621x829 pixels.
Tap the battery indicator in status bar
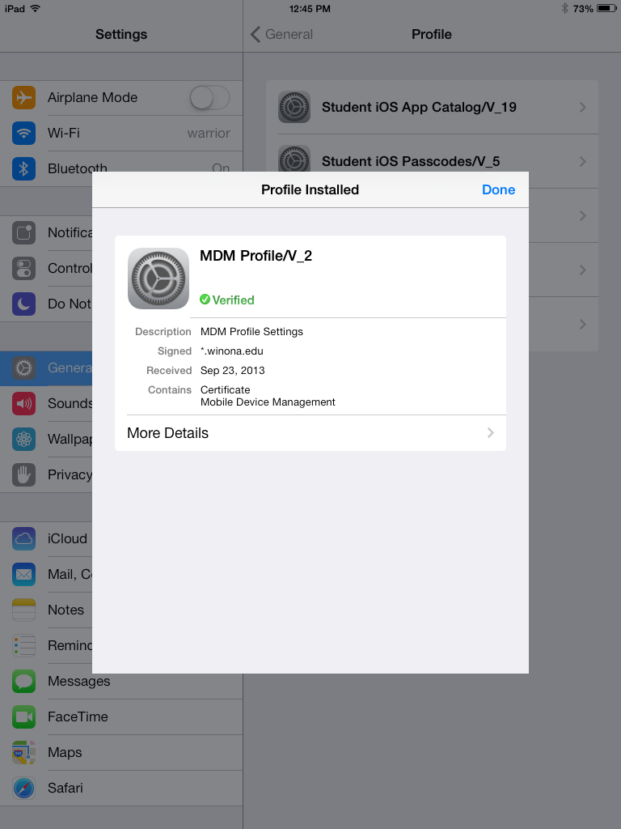[x=606, y=8]
